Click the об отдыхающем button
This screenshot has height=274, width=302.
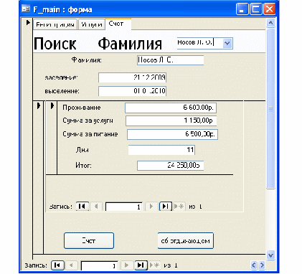(186, 241)
